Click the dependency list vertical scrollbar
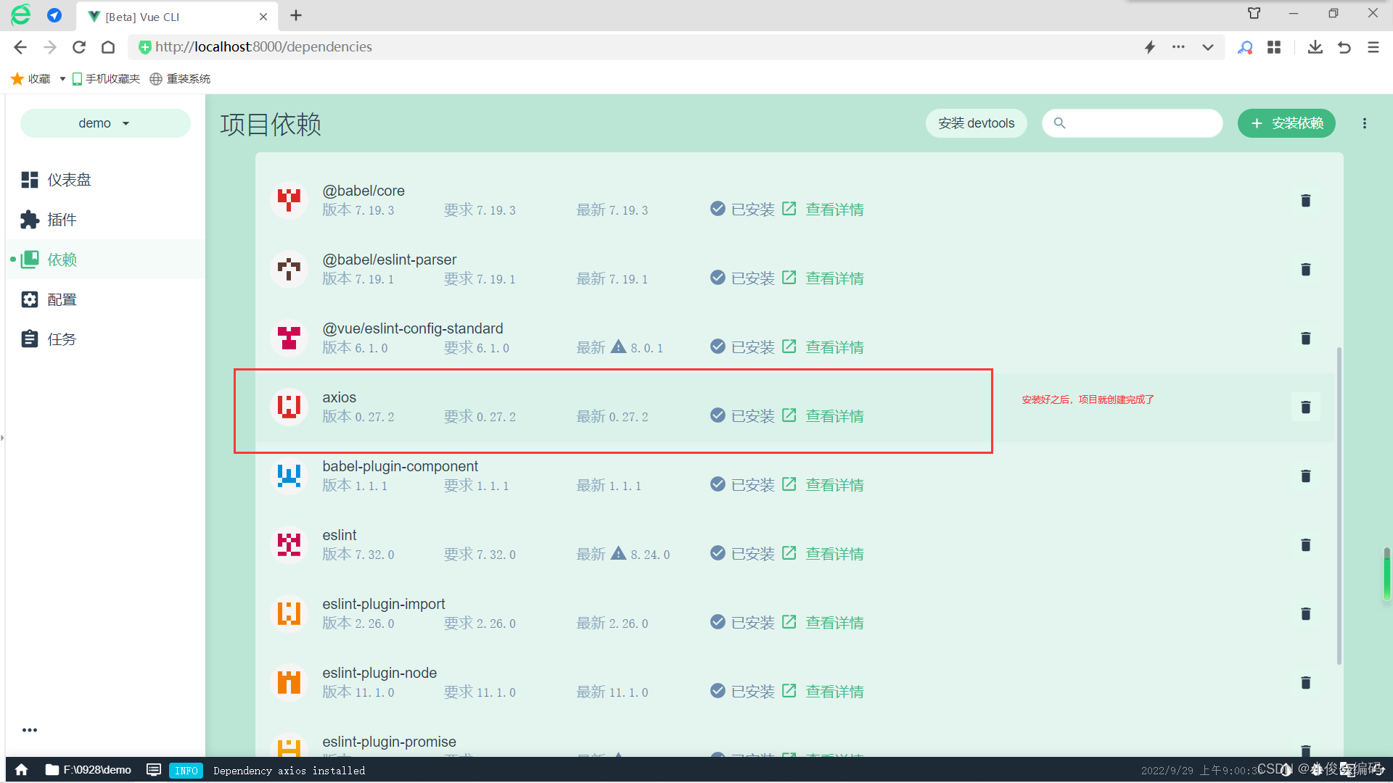1393x783 pixels. pos(1339,505)
